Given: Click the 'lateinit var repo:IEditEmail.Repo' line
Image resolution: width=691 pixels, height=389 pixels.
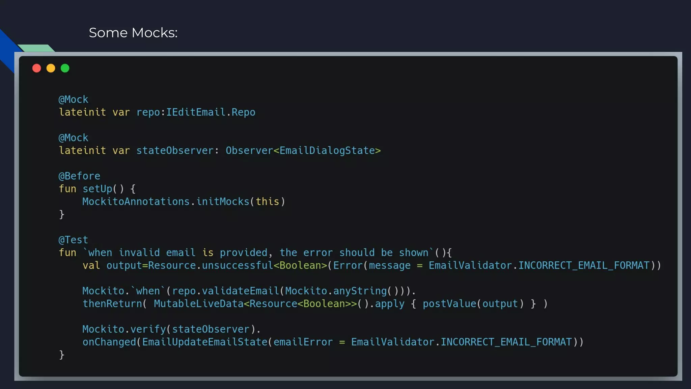Looking at the screenshot, I should (x=157, y=112).
